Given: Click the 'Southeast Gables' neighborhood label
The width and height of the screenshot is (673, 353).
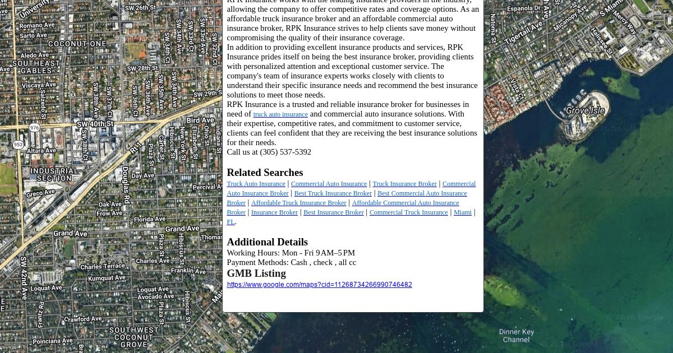Looking at the screenshot, I should click(x=36, y=67).
